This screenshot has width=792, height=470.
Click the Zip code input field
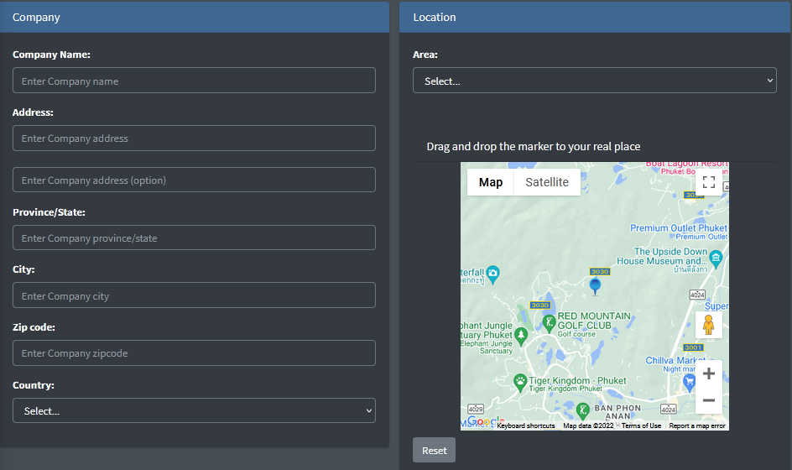[x=194, y=353]
